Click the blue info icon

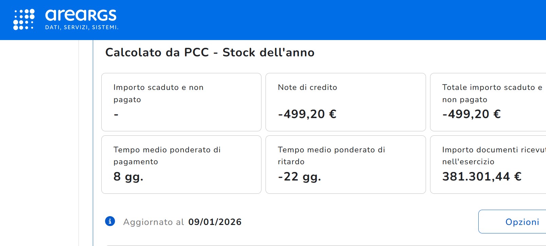(x=110, y=221)
